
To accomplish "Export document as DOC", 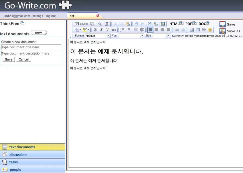I will tap(204, 24).
